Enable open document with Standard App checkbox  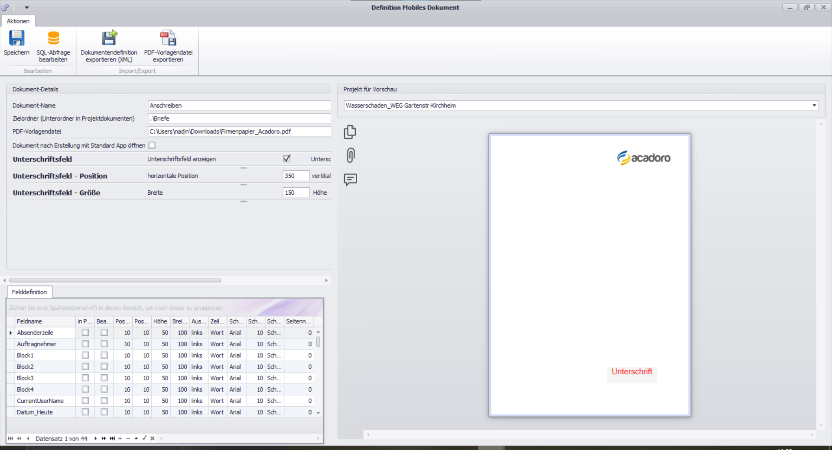click(152, 145)
